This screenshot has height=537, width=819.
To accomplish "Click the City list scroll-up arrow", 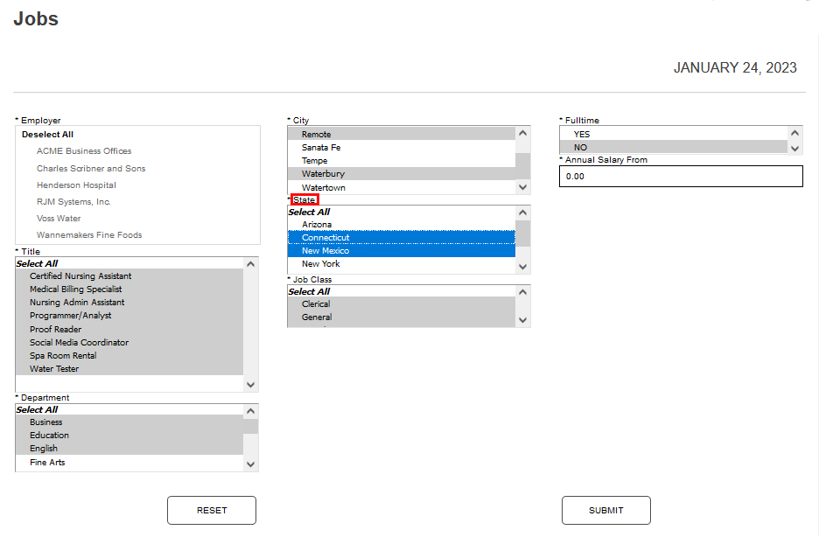I will pos(523,134).
